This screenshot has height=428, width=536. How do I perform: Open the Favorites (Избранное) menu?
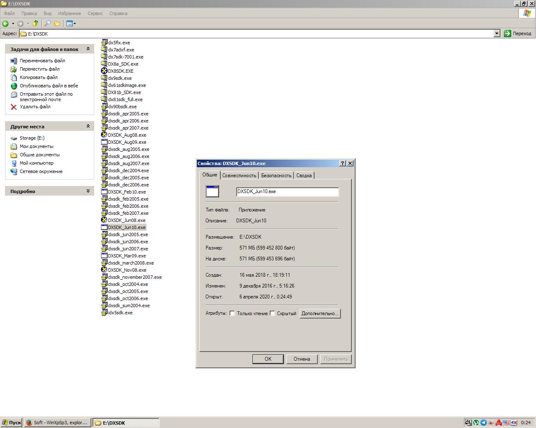69,13
